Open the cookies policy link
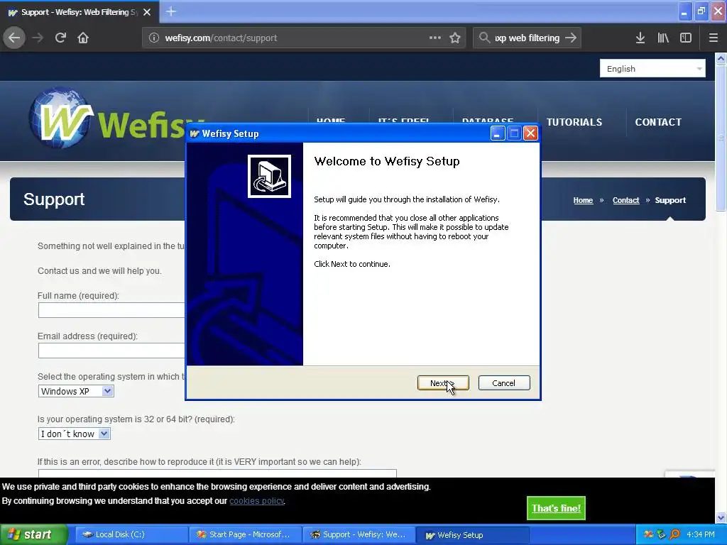727x545 pixels. tap(257, 500)
